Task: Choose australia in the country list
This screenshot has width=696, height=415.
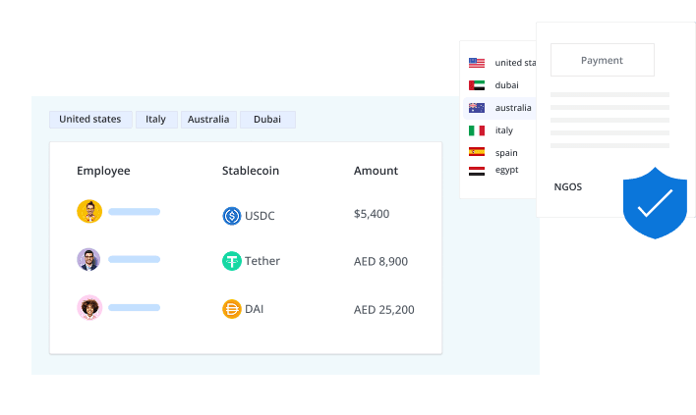Action: 499,108
